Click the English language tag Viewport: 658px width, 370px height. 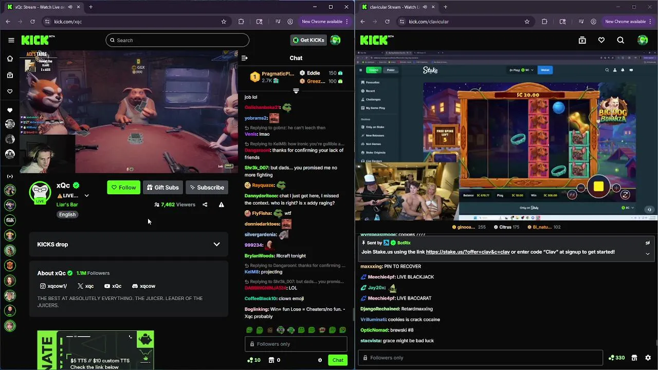[67, 215]
